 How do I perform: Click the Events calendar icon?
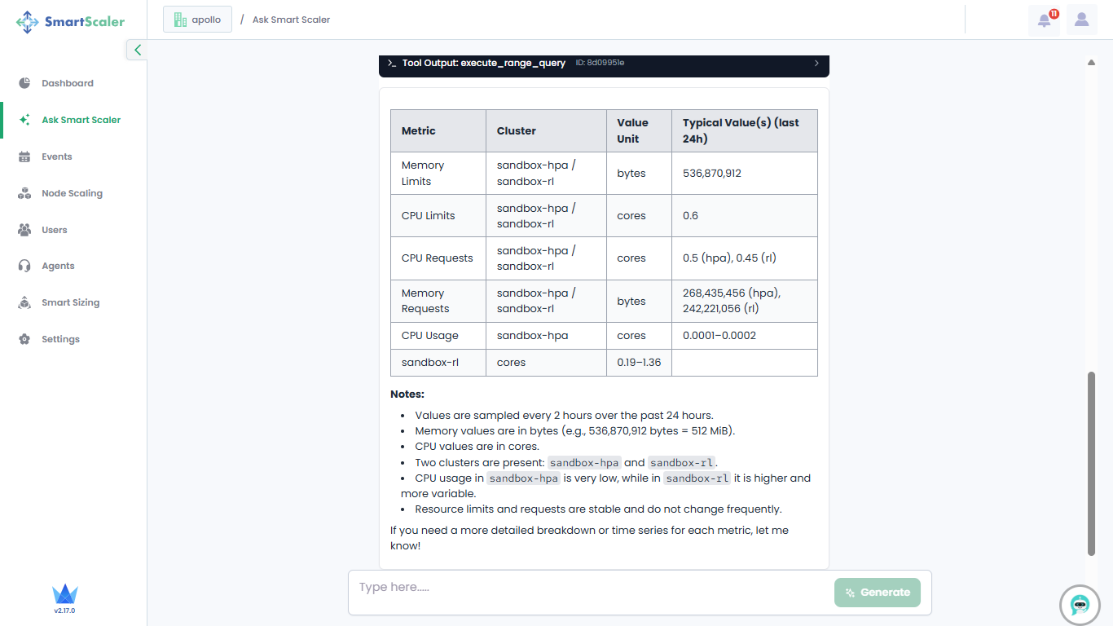coord(24,156)
